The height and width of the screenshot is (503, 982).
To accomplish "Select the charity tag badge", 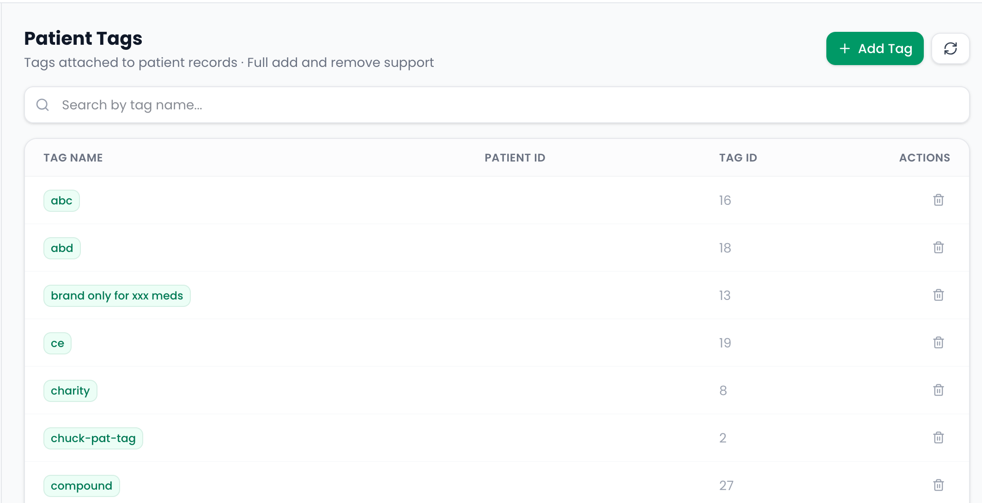I will click(x=70, y=391).
